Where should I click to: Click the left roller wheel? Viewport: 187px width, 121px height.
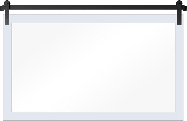(7, 3)
